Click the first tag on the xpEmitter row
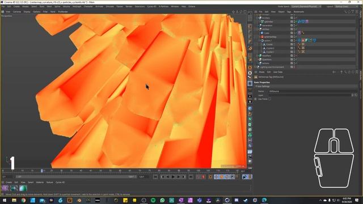Viewport: 363px width, 204px height. click(x=299, y=22)
